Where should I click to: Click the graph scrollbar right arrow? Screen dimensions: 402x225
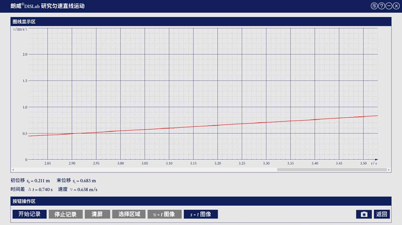point(389,170)
